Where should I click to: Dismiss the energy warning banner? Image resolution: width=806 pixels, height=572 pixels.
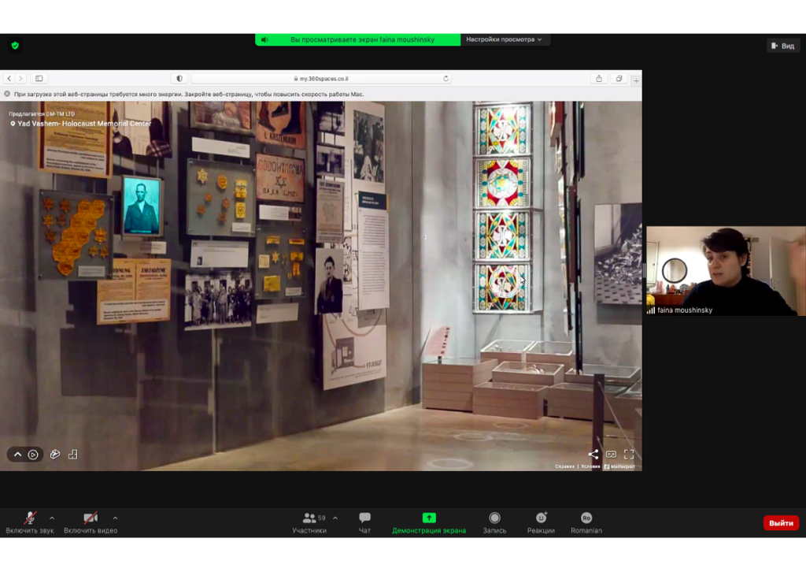click(x=7, y=94)
